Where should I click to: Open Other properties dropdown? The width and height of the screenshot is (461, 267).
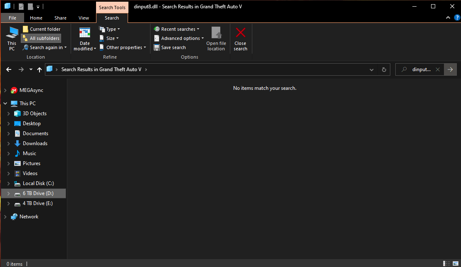tap(123, 47)
